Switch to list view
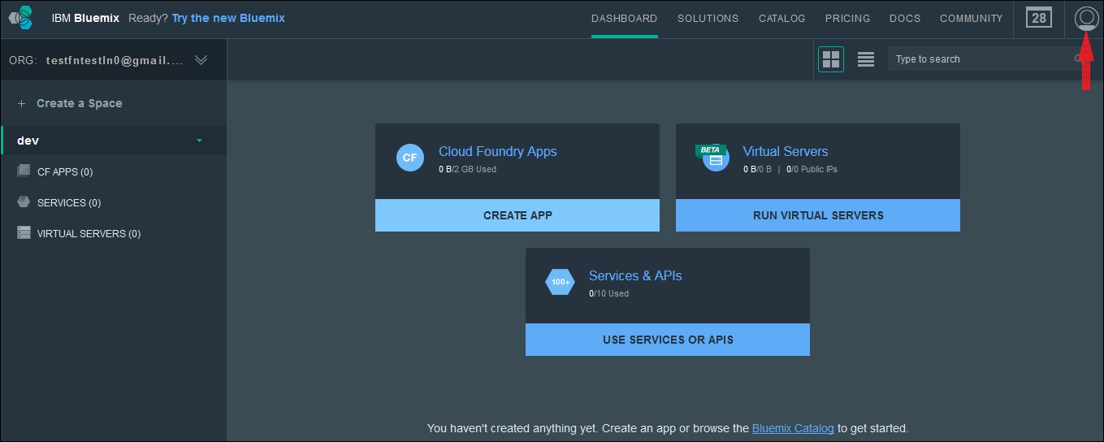 tap(866, 59)
